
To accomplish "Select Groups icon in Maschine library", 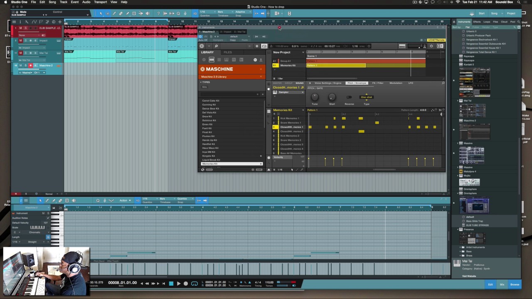I will (212, 59).
